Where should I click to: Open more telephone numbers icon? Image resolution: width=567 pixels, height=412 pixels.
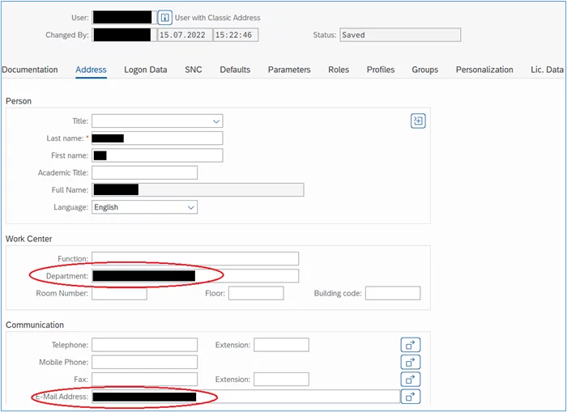(411, 345)
